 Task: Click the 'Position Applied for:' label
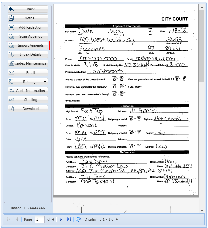(75, 72)
